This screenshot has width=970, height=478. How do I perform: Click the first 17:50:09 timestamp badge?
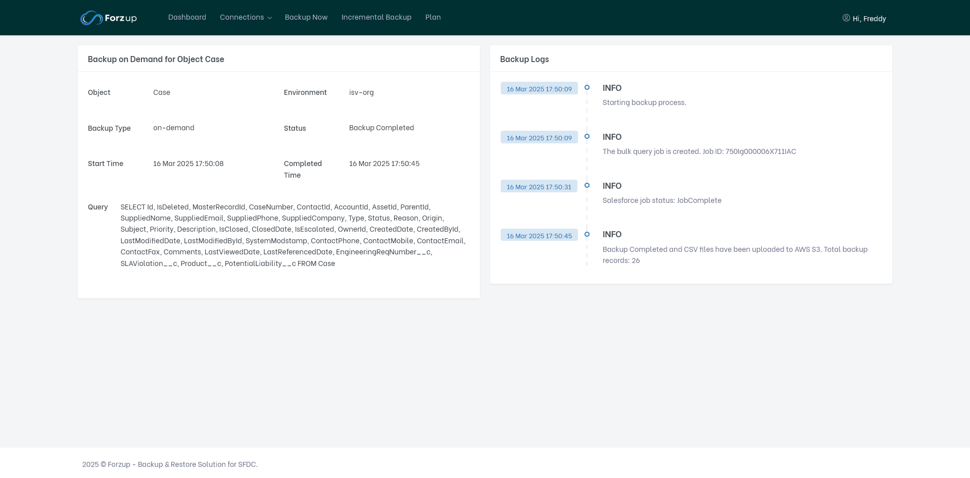[539, 89]
